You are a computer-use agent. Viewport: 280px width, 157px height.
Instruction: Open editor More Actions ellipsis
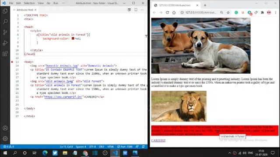(142, 10)
